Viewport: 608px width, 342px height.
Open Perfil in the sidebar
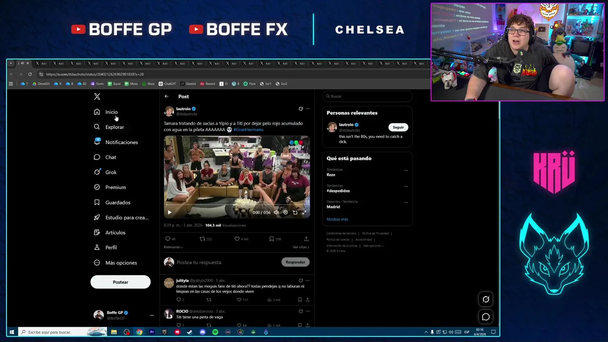105,247
